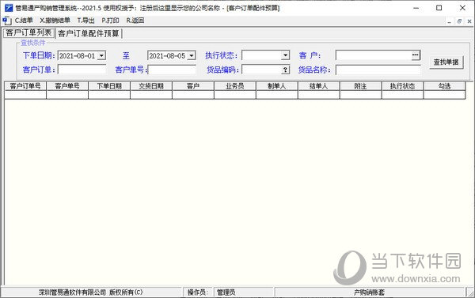The image size is (475, 298).
Task: Click the 深圳管易通软件有限公司 copyright text
Action: tap(91, 292)
